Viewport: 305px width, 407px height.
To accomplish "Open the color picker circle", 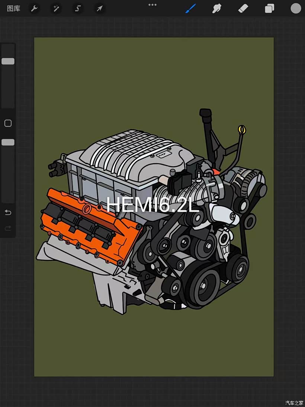I will click(x=296, y=9).
